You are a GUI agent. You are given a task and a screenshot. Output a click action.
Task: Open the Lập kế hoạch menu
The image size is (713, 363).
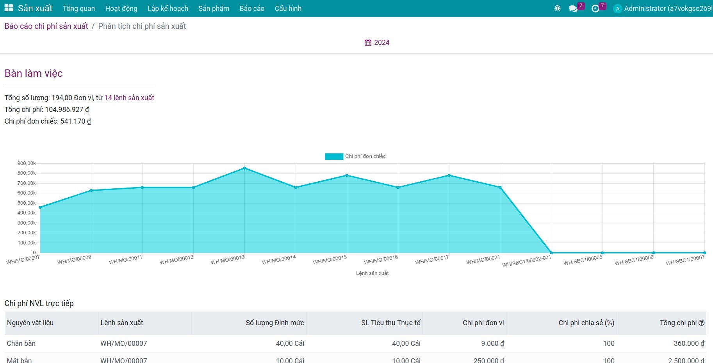168,8
